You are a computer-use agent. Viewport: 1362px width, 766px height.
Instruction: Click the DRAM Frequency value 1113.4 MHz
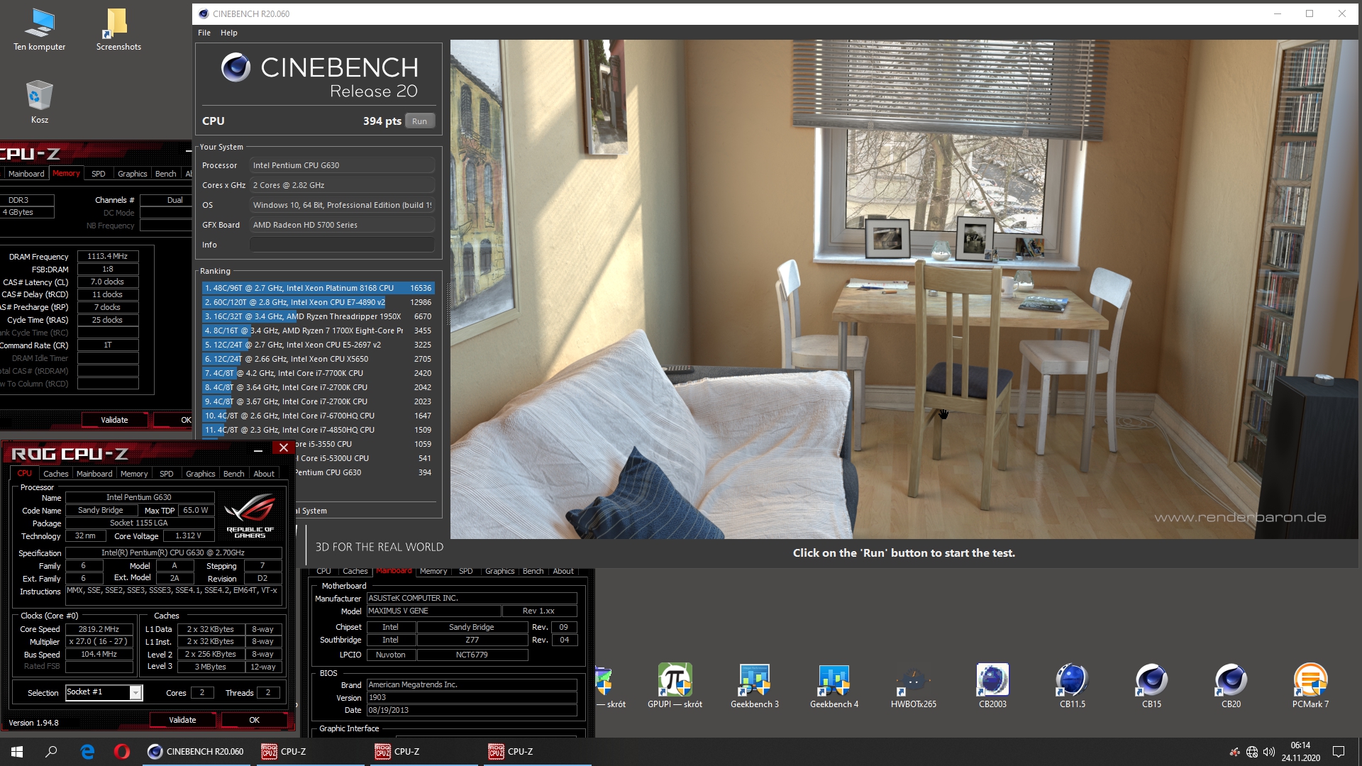108,256
